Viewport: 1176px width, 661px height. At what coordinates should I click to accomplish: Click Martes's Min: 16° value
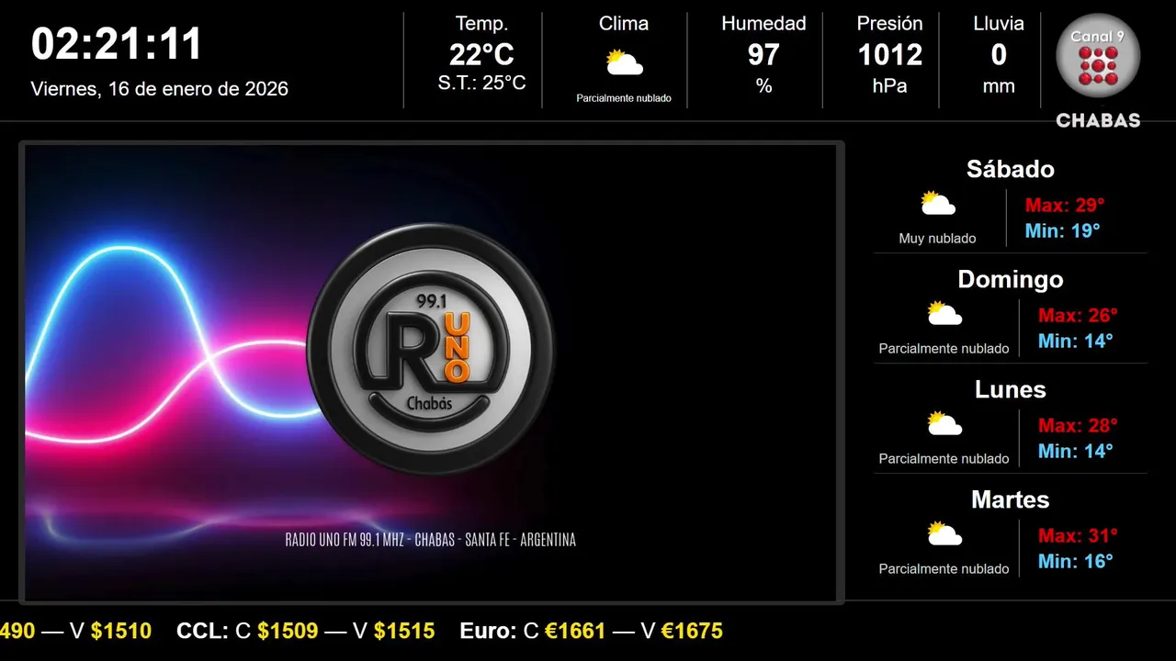[x=1075, y=561]
